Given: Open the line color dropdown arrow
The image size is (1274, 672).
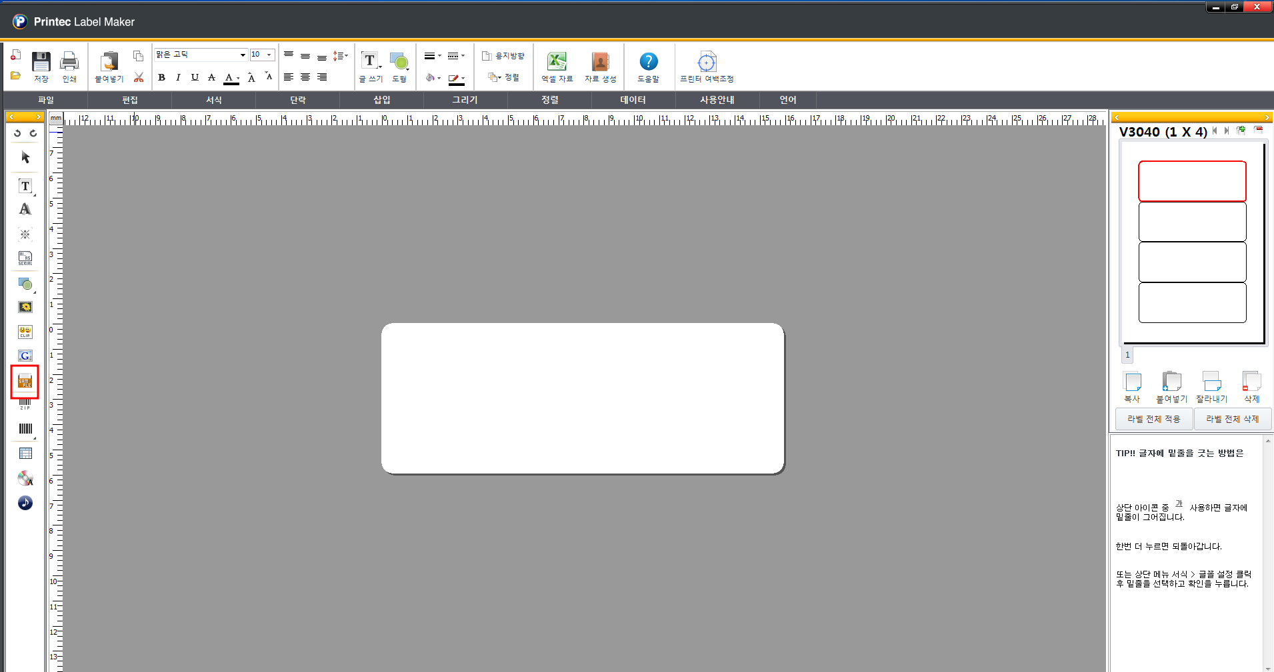Looking at the screenshot, I should pos(463,79).
